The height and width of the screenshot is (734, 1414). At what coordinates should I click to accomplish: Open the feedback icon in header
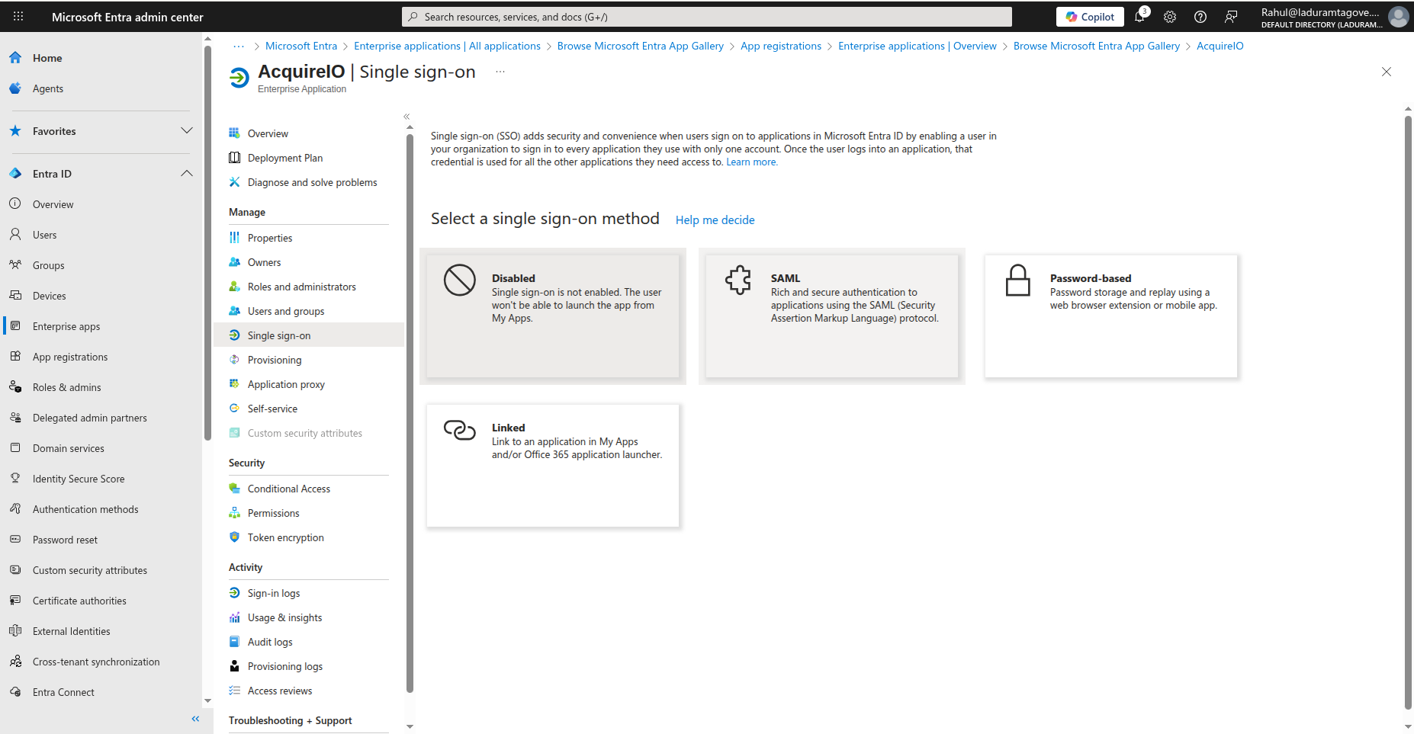point(1231,17)
